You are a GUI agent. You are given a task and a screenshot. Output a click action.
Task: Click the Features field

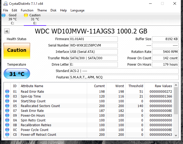[124, 77]
